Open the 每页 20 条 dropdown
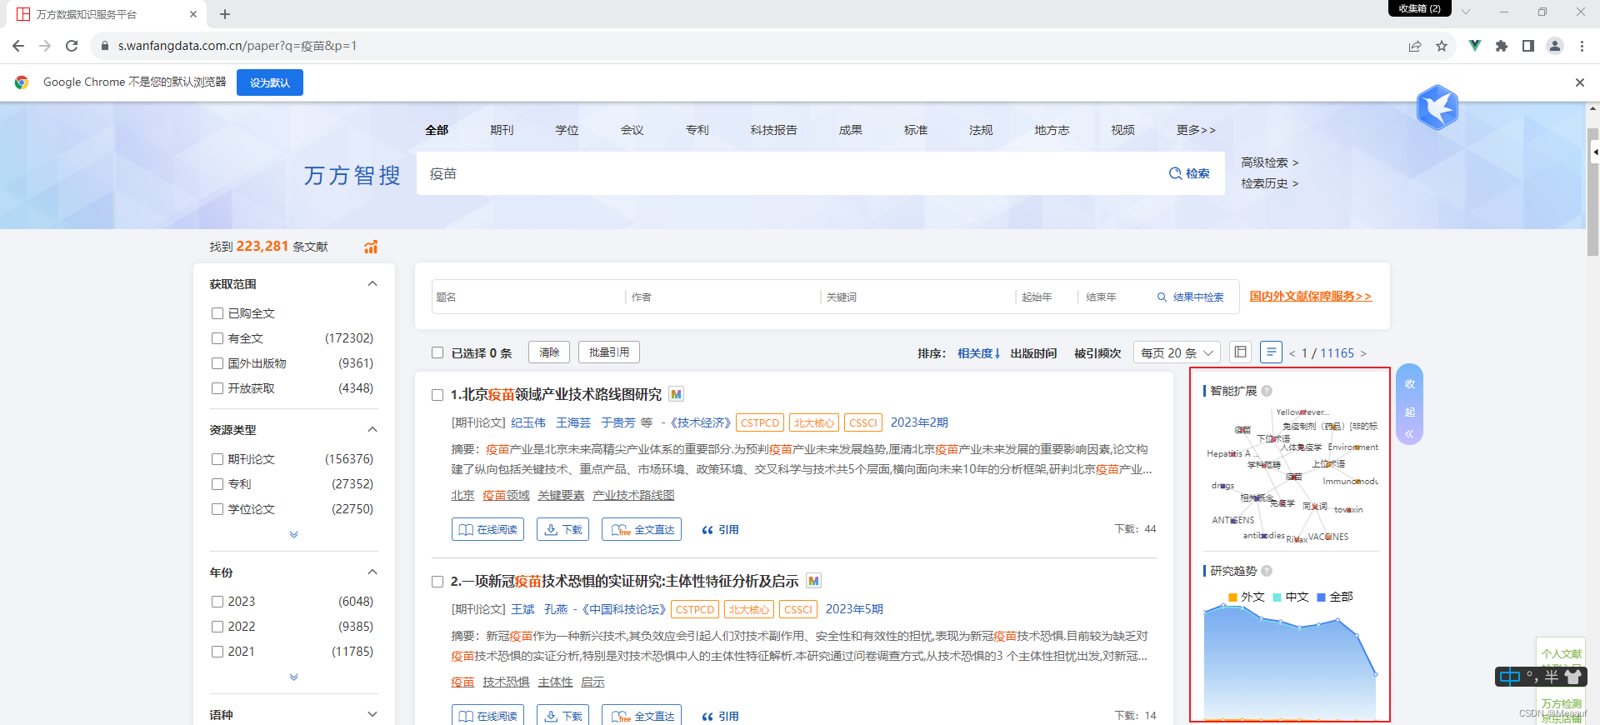Image resolution: width=1600 pixels, height=725 pixels. tap(1177, 352)
